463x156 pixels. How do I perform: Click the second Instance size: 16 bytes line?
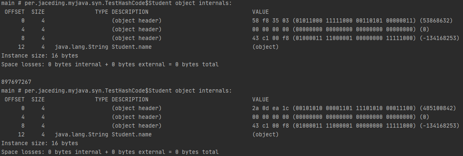click(x=40, y=143)
